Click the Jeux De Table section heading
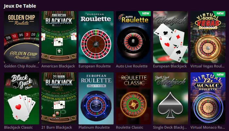The width and height of the screenshot is (229, 131). coord(20,6)
